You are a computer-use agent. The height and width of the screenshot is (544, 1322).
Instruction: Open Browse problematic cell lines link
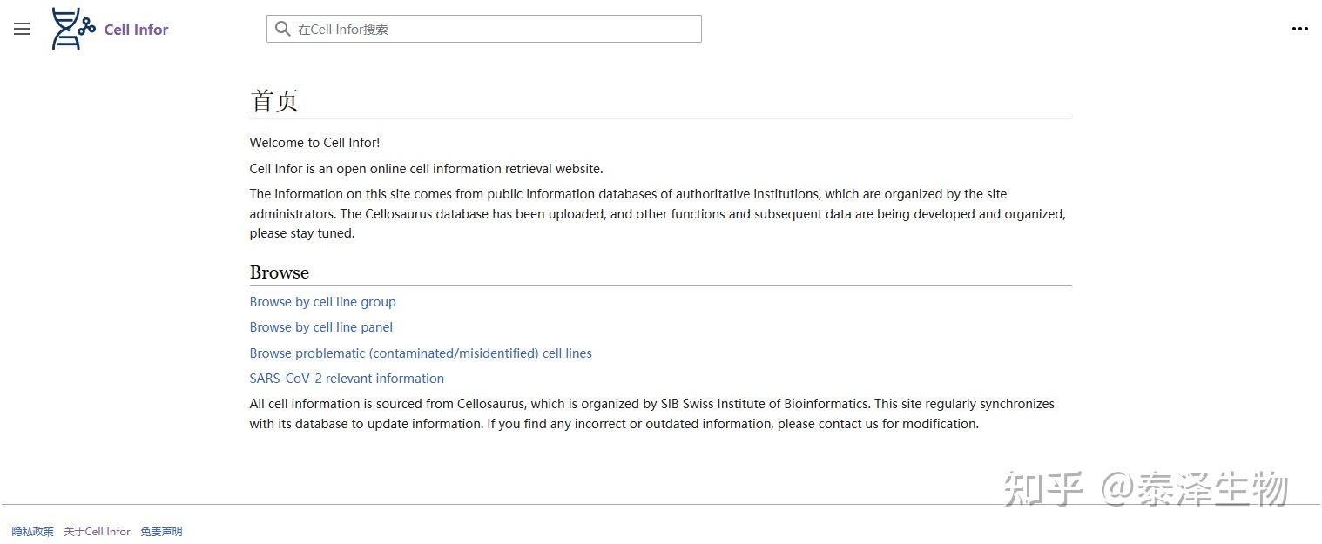[x=421, y=353]
